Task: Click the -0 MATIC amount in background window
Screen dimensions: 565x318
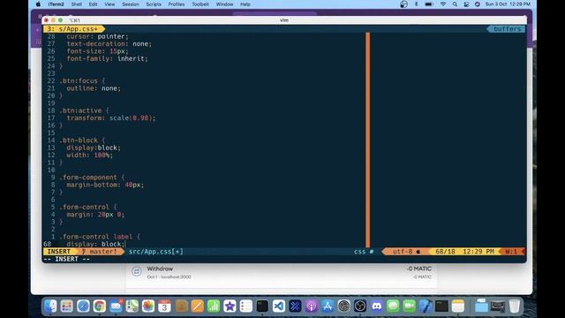Action: (418, 269)
